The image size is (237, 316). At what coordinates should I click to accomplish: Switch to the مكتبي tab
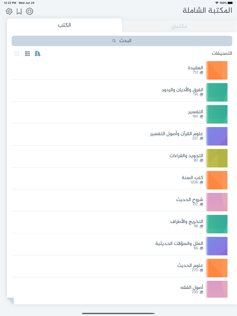179,26
